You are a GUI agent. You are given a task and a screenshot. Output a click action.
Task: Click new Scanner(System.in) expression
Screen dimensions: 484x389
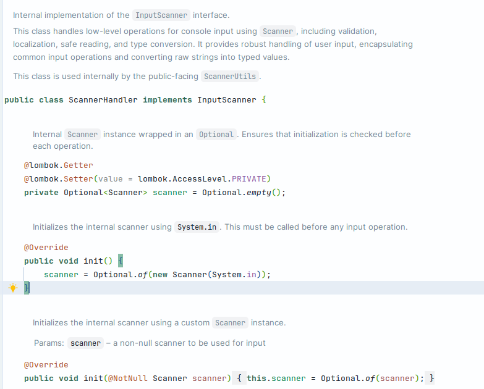click(x=207, y=274)
